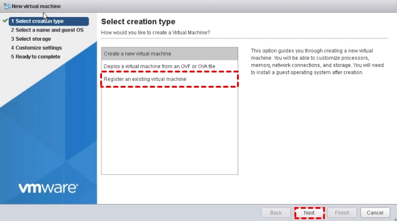Click the green checkmark beside step 1
This screenshot has height=221, width=397.
(5, 21)
